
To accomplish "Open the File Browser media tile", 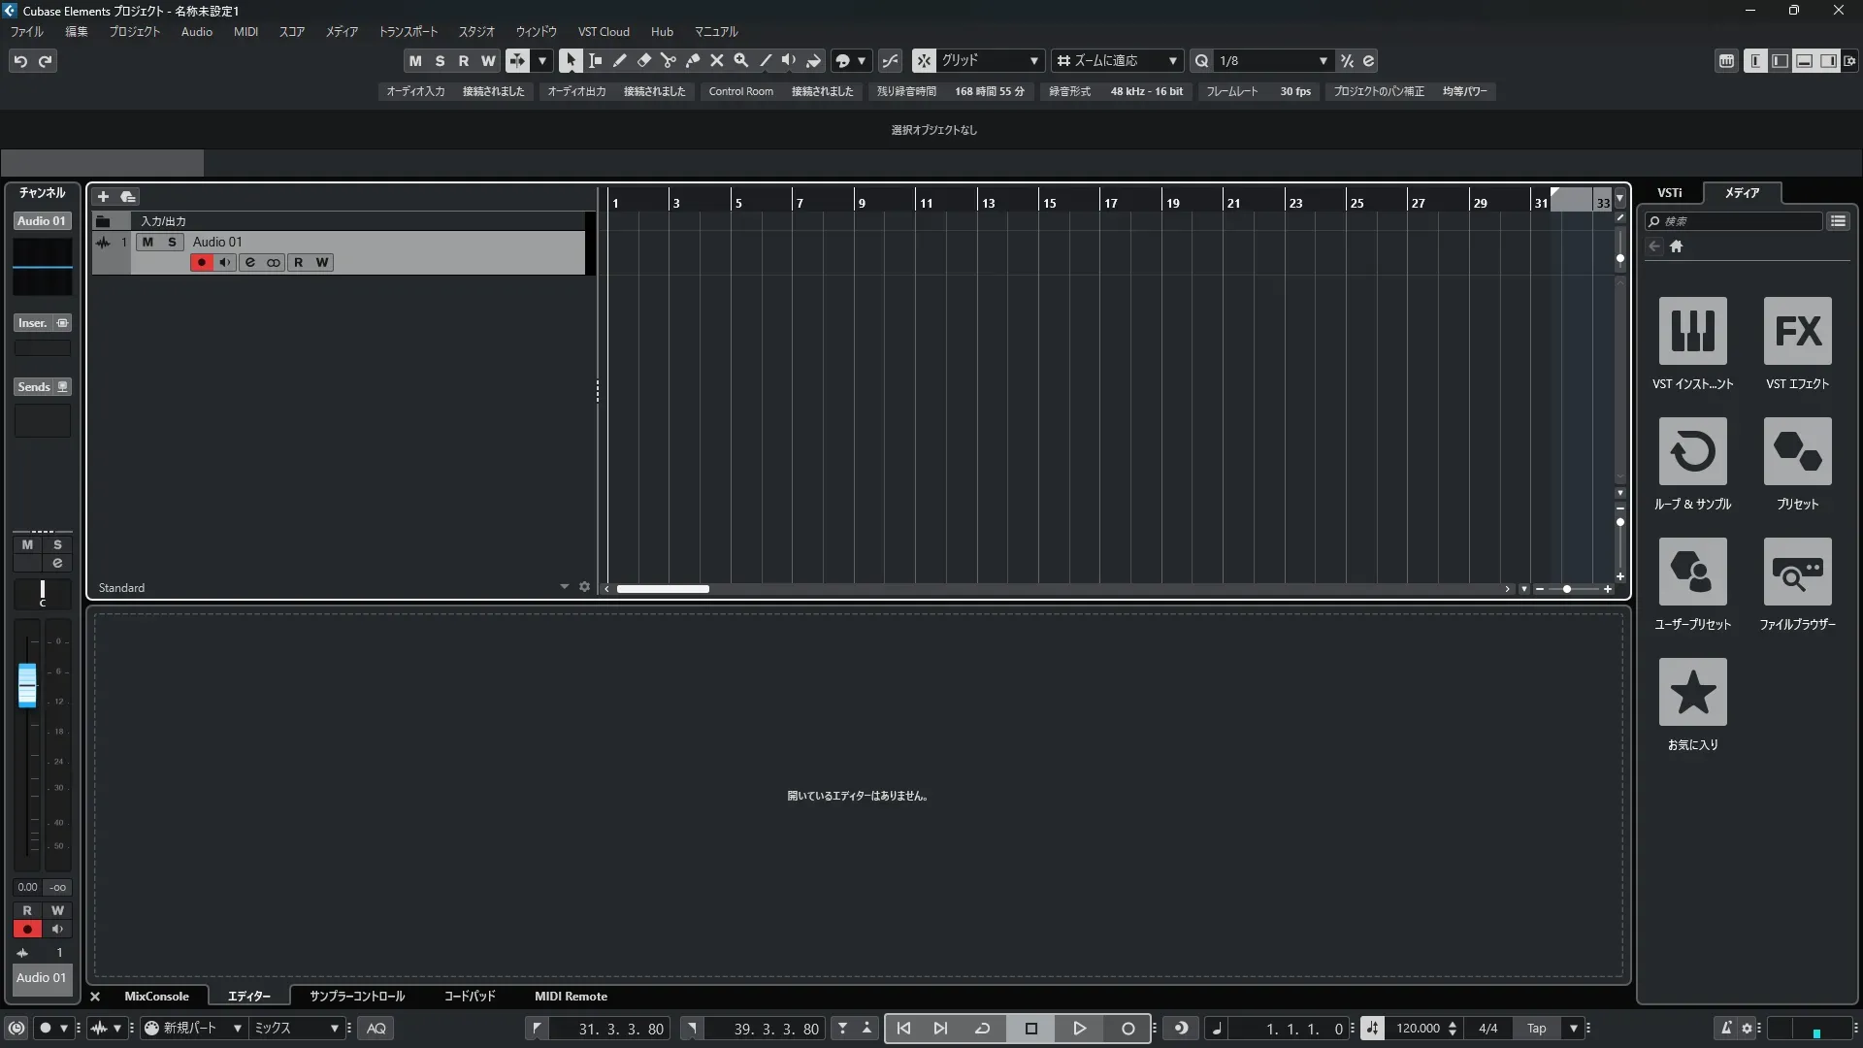I will (1797, 572).
